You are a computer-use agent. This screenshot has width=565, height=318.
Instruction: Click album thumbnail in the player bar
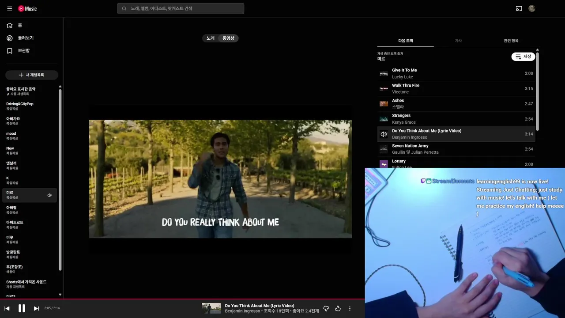tap(211, 308)
